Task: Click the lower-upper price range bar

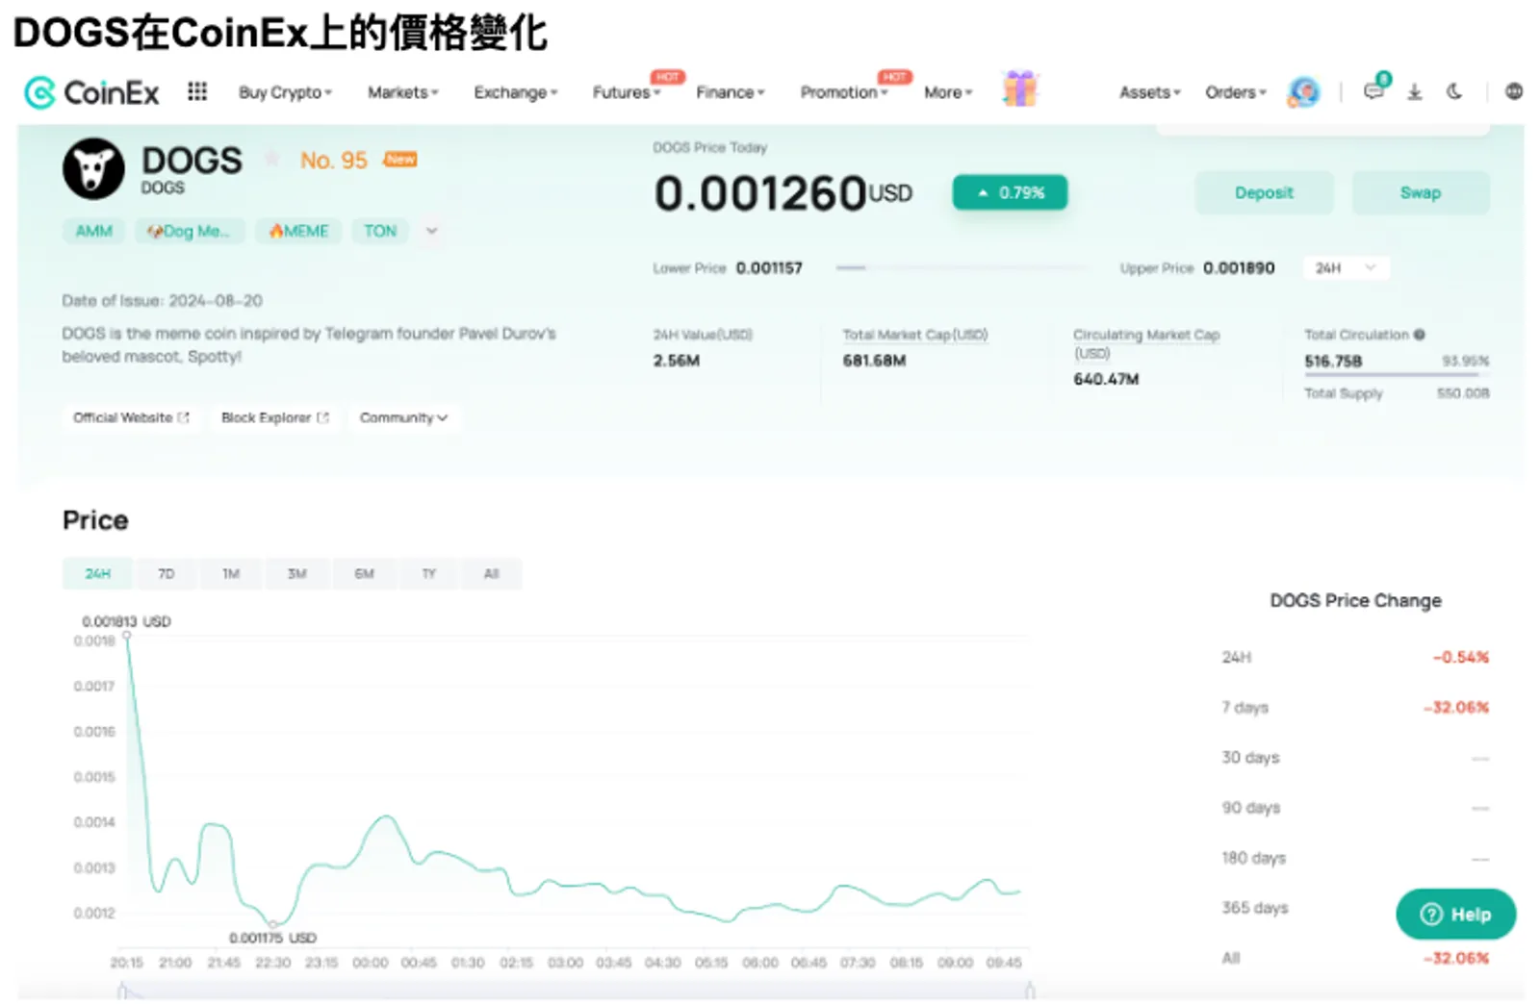Action: [962, 268]
